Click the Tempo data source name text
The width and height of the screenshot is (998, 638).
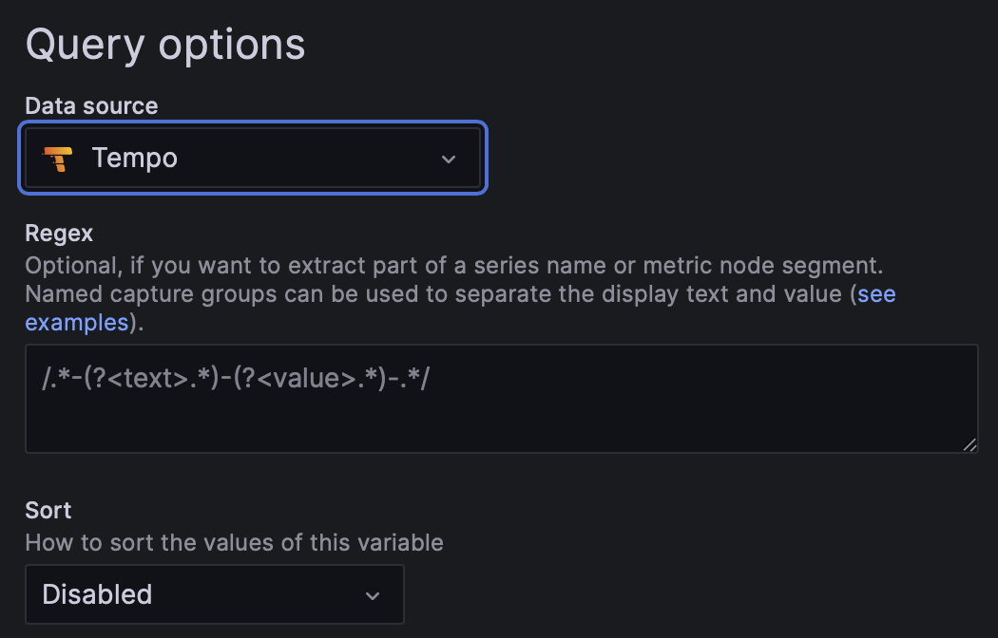tap(134, 158)
